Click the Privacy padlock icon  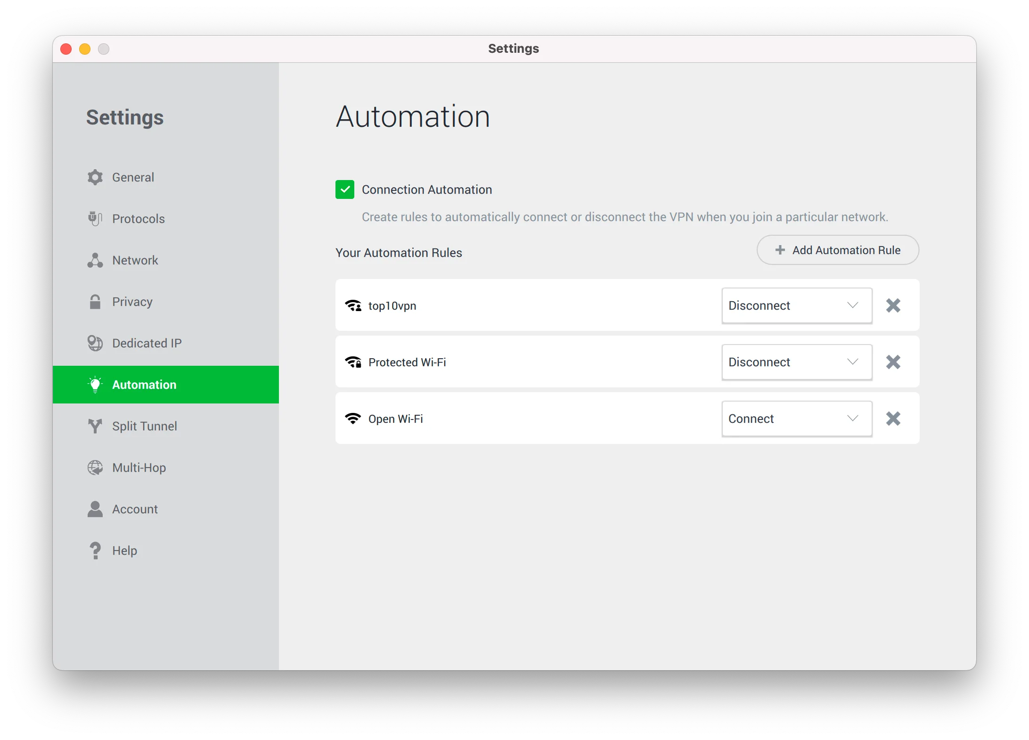(x=95, y=302)
